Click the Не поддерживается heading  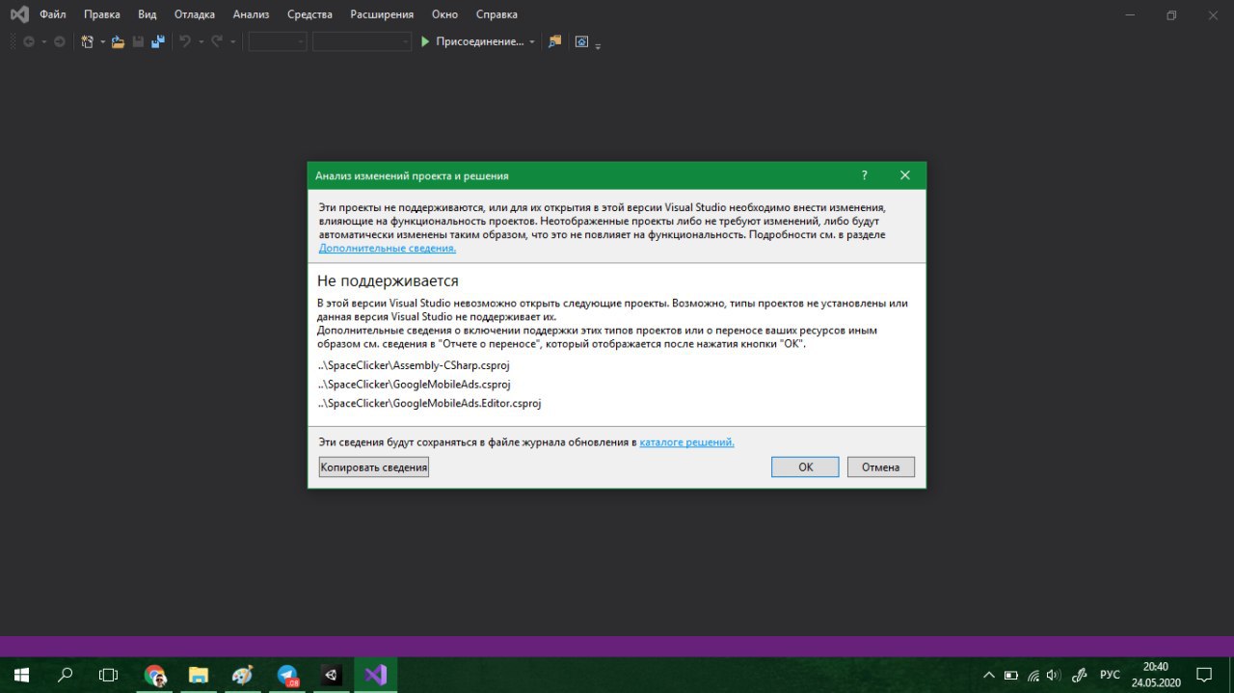tap(388, 281)
